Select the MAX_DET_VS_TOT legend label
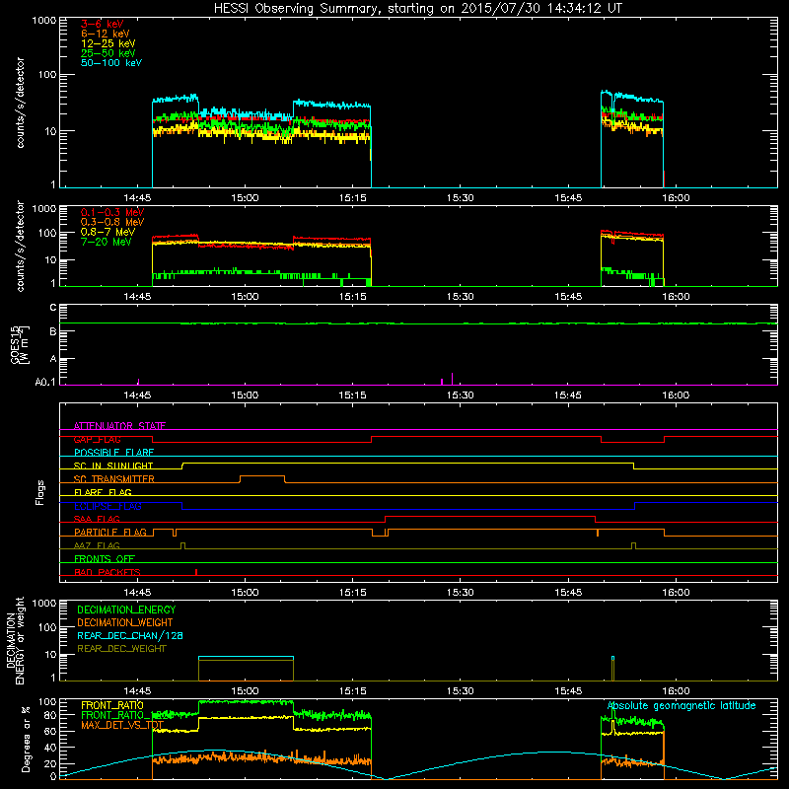Screen dimensions: 789x789 [x=122, y=725]
